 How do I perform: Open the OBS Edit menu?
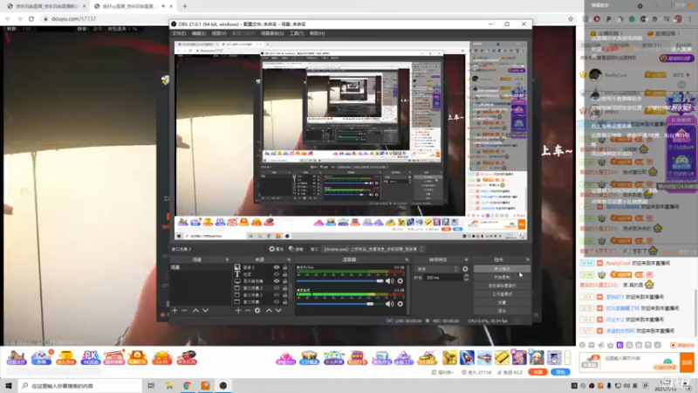[x=199, y=33]
